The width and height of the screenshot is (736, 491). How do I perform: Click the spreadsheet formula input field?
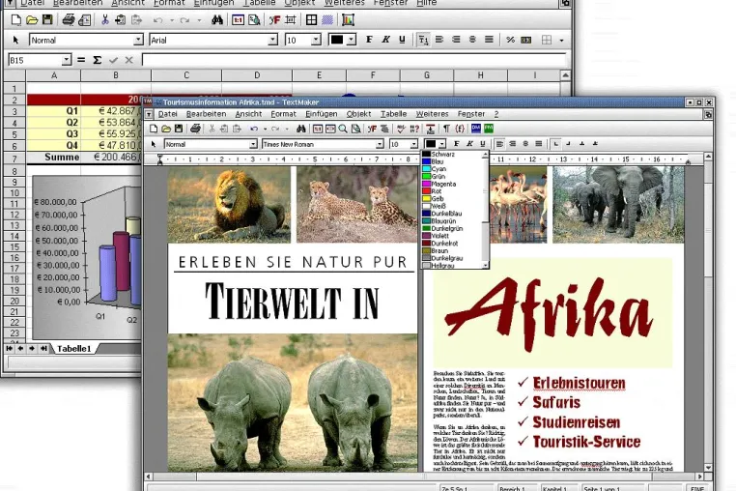[354, 60]
